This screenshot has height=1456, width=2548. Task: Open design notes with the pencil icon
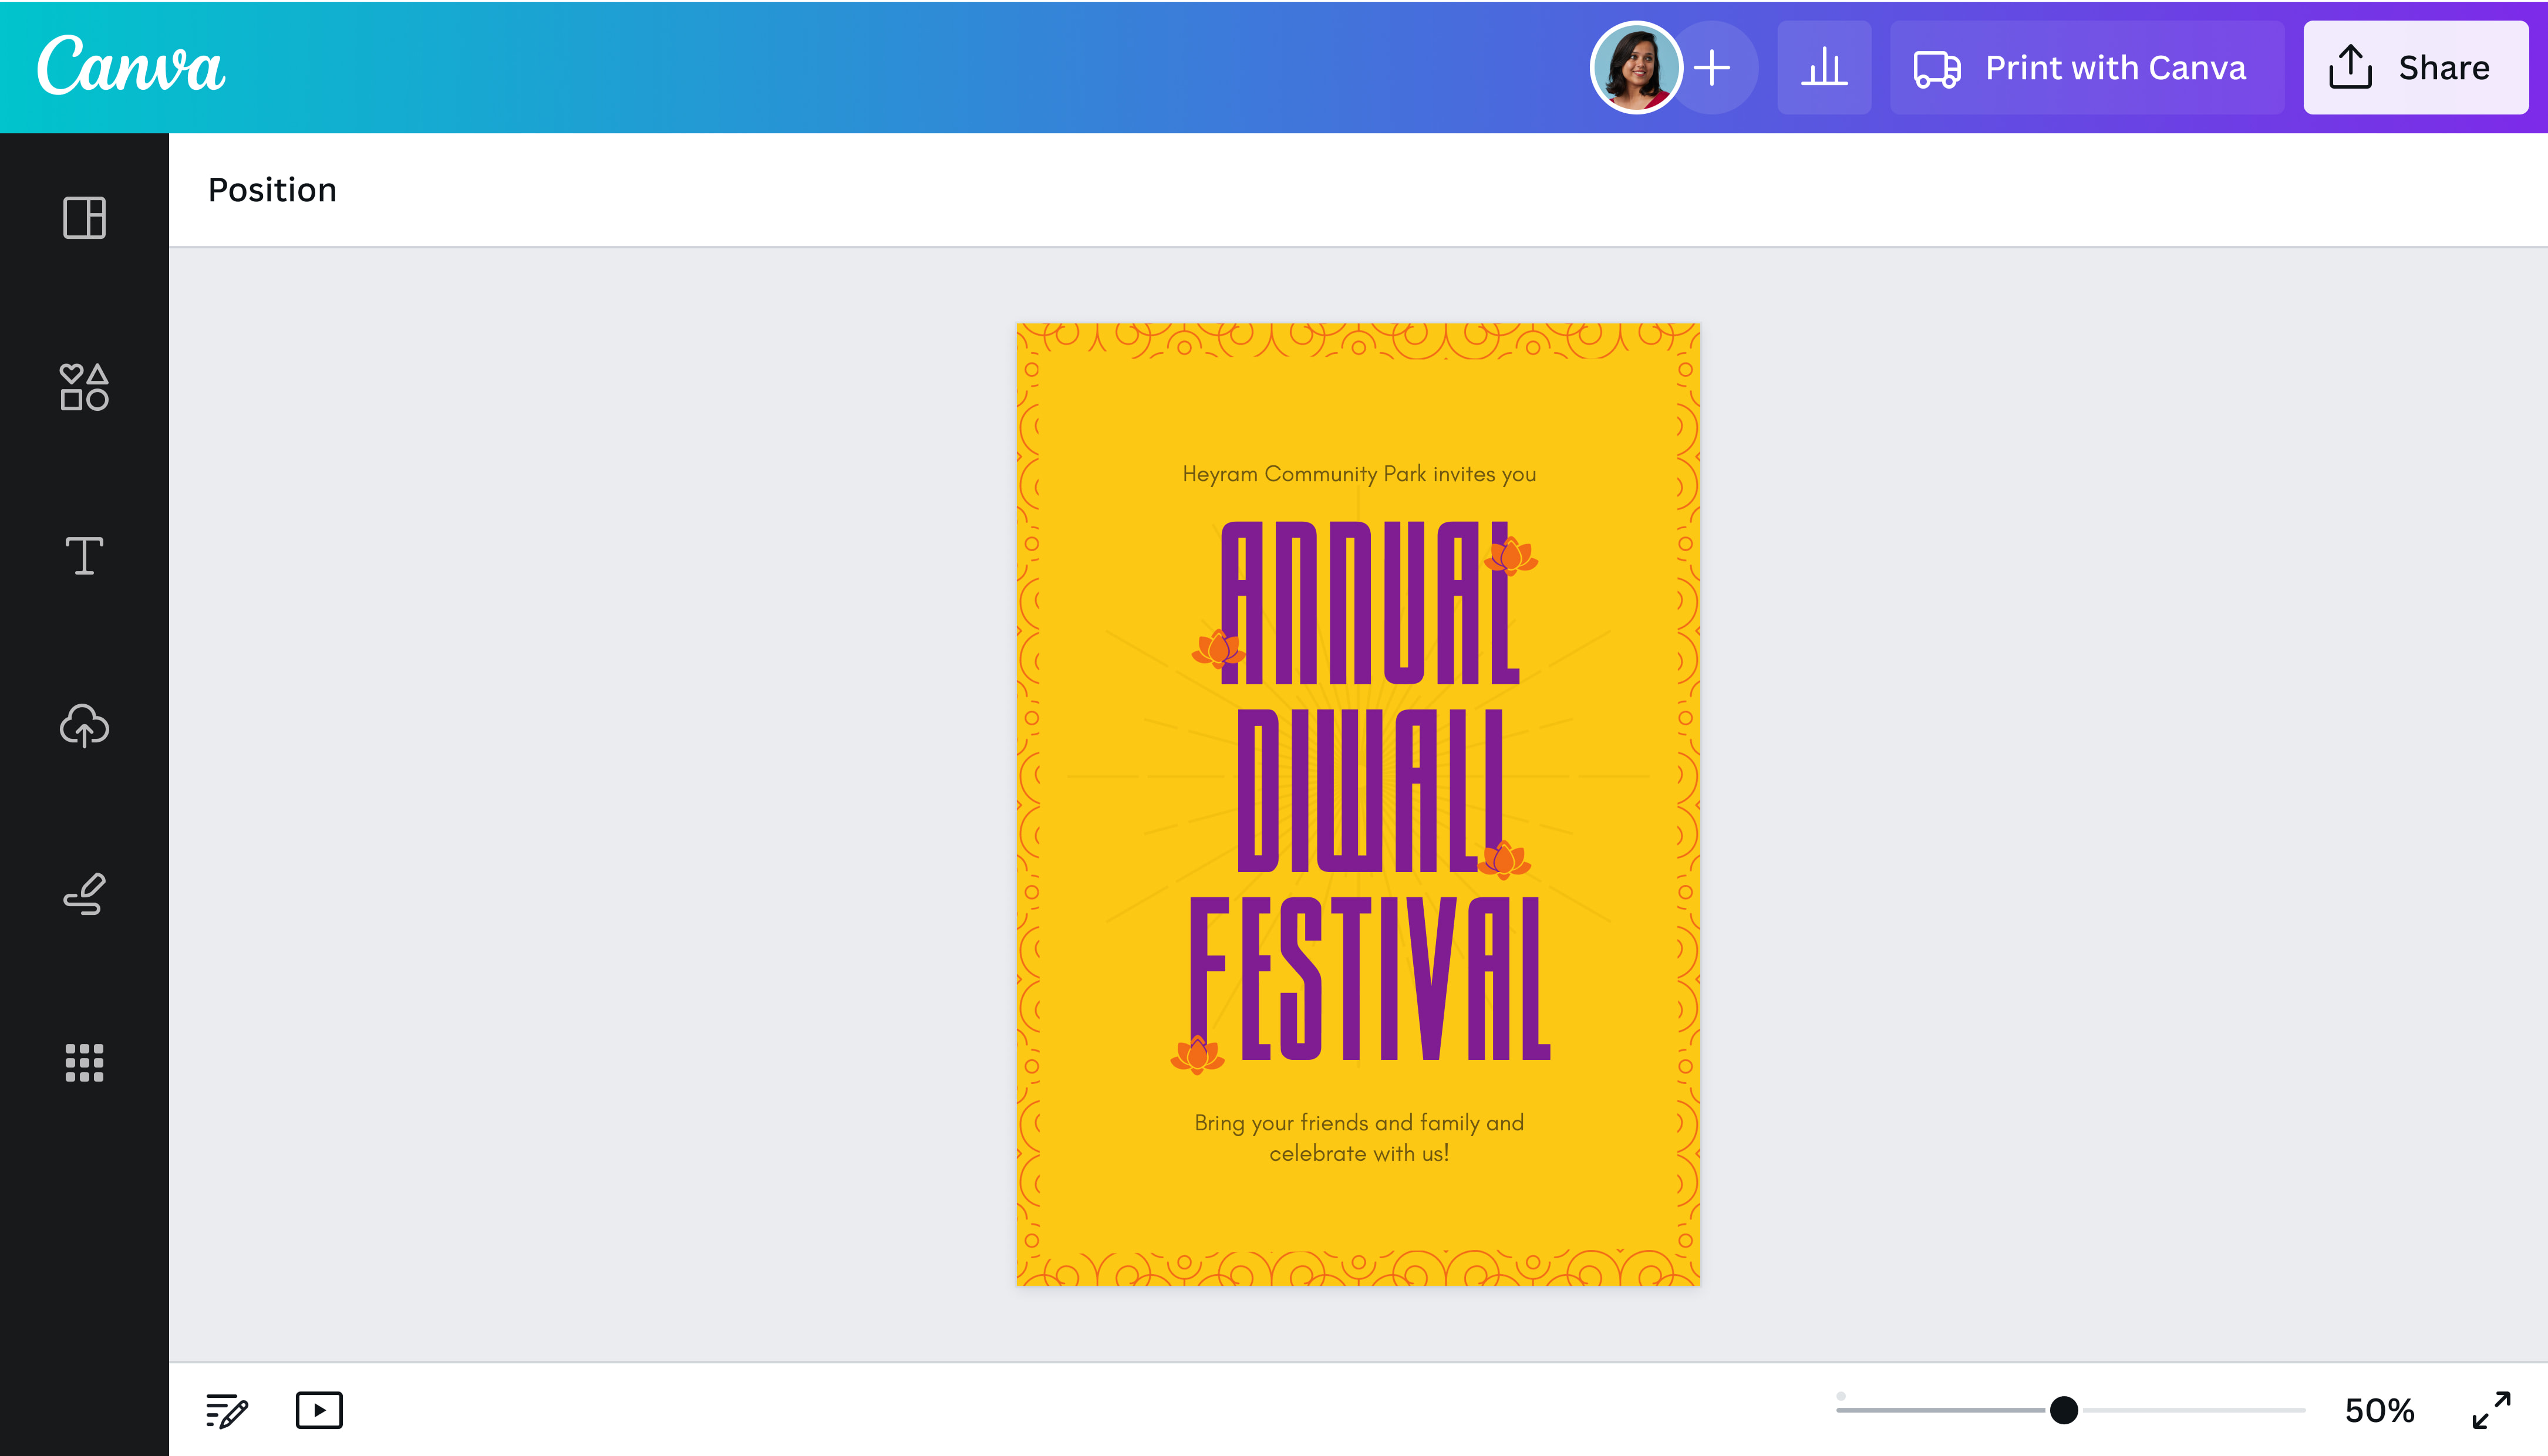(225, 1411)
